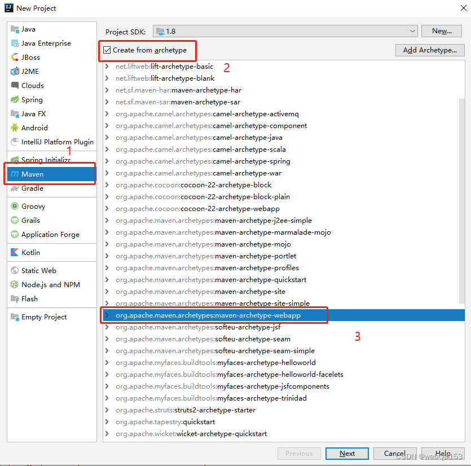471x466 pixels.
Task: Expand wicket-archetype-quickstart entry
Action: tap(107, 434)
